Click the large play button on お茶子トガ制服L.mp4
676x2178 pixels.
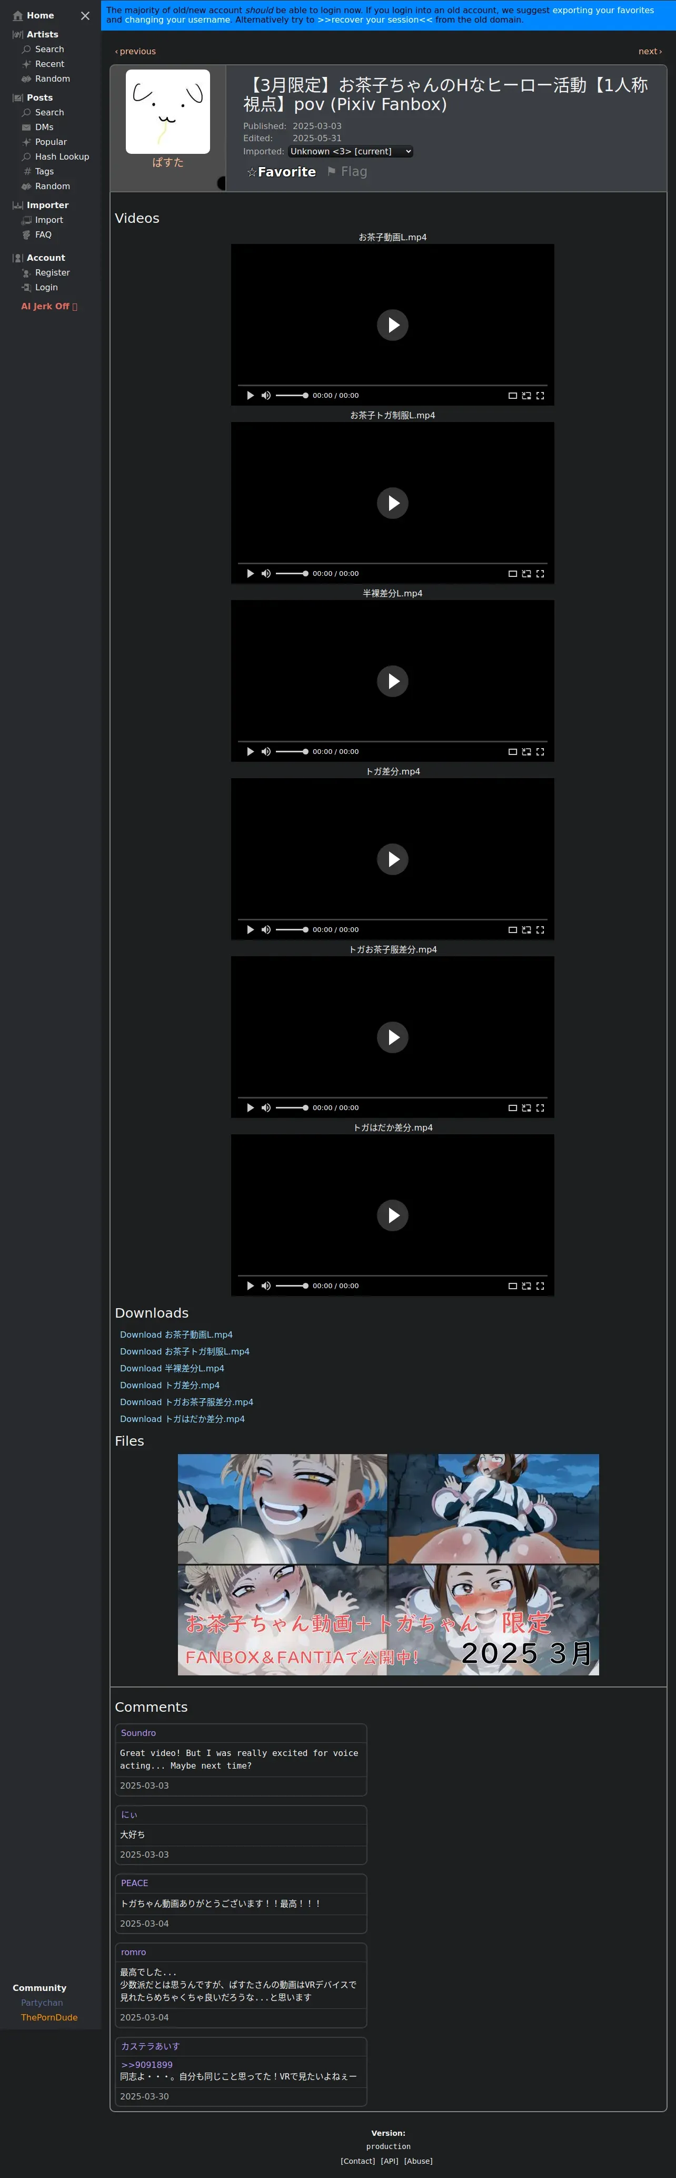tap(393, 503)
